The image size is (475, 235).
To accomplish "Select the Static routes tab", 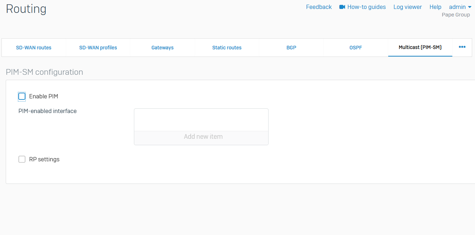I will pyautogui.click(x=227, y=48).
